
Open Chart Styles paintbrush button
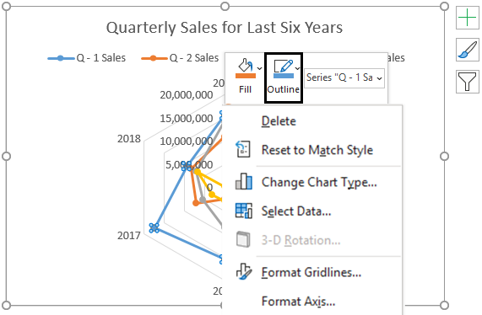point(468,50)
